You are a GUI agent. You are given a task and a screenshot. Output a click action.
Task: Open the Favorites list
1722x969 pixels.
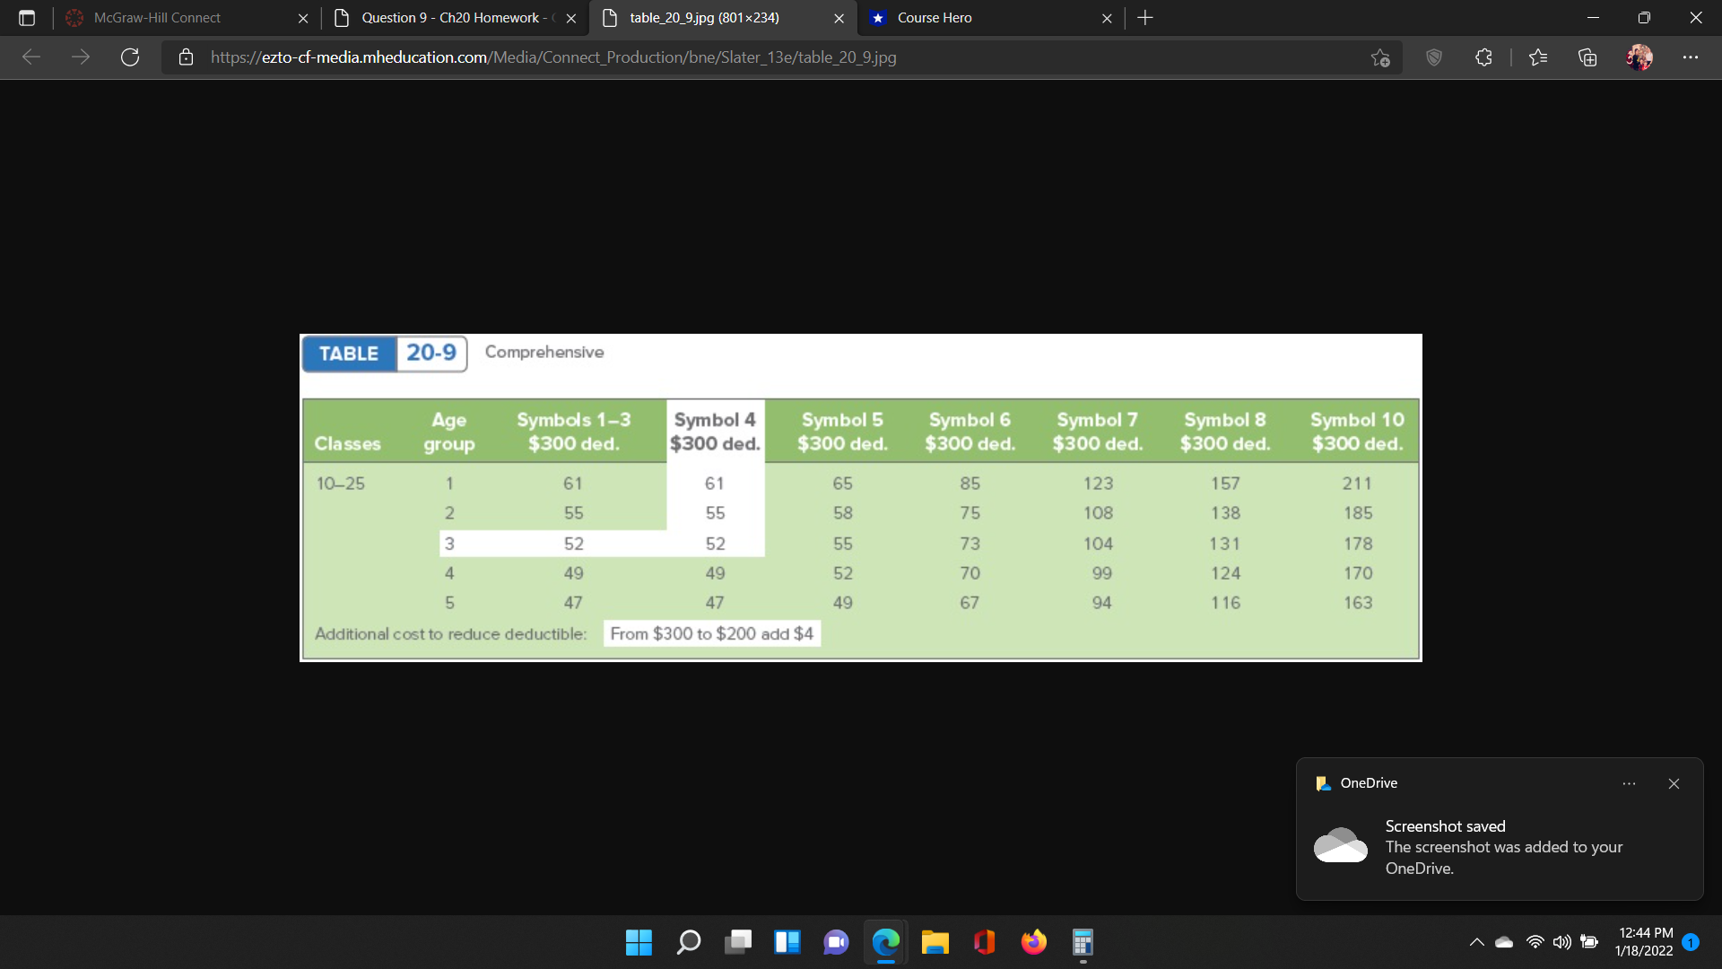(x=1538, y=57)
